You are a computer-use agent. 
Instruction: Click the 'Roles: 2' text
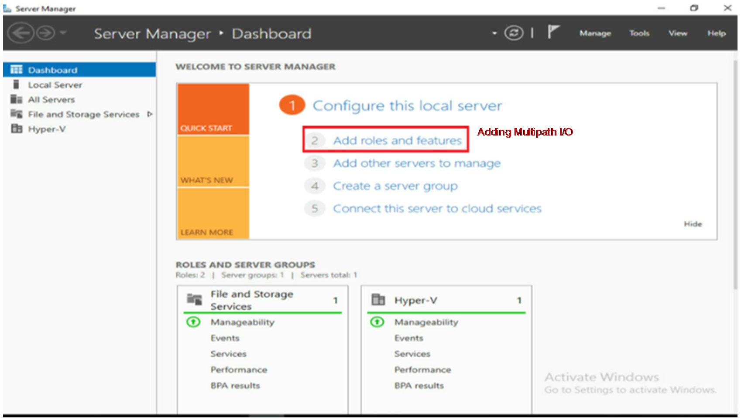point(190,275)
